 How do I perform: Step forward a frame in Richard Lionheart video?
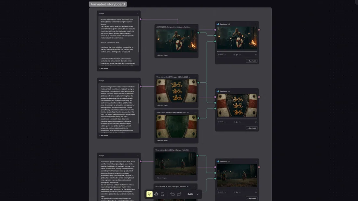[240, 55]
